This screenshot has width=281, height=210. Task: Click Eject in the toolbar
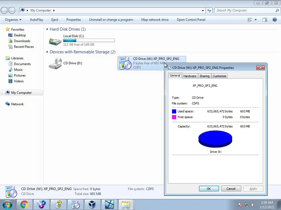[x=55, y=20]
